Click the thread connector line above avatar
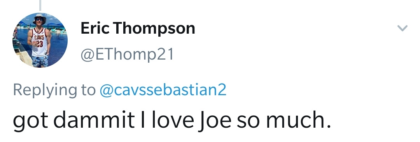The width and height of the screenshot is (420, 142). click(40, 5)
